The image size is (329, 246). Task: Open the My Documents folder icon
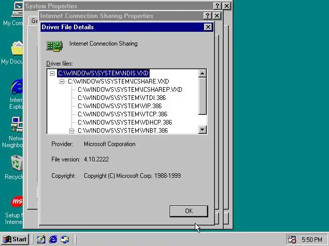click(17, 48)
